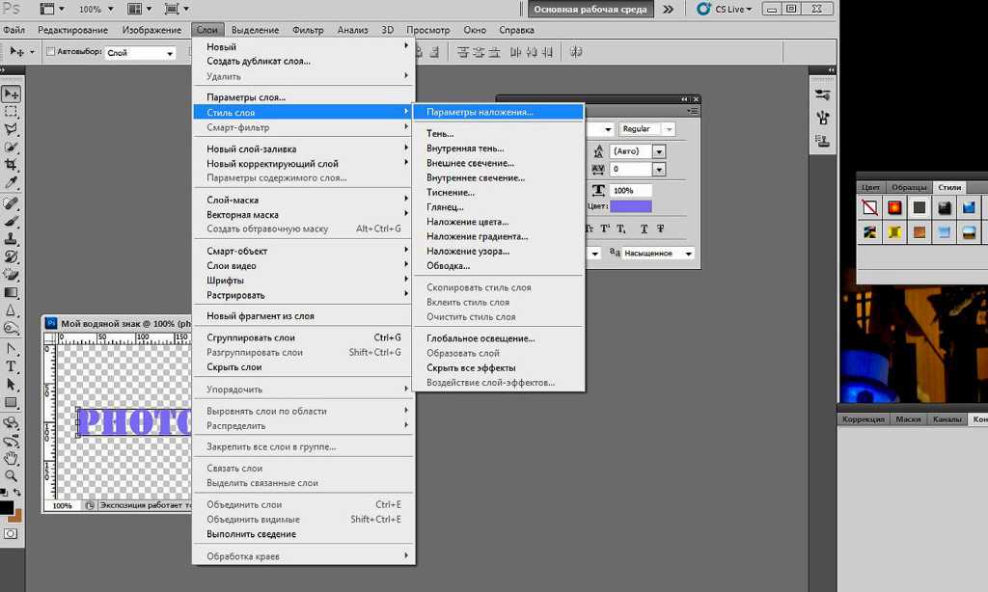
Task: Click the Основная рабочая среда button
Action: (590, 10)
